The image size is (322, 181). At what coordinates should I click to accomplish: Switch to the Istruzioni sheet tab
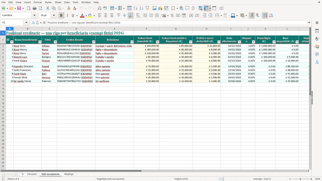click(32, 174)
